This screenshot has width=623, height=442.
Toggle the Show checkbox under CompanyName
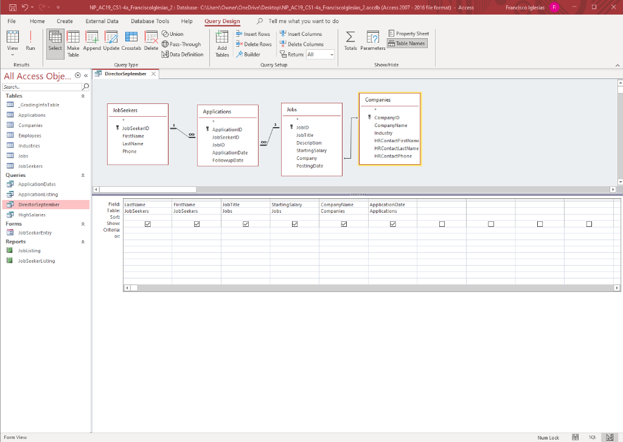[344, 224]
